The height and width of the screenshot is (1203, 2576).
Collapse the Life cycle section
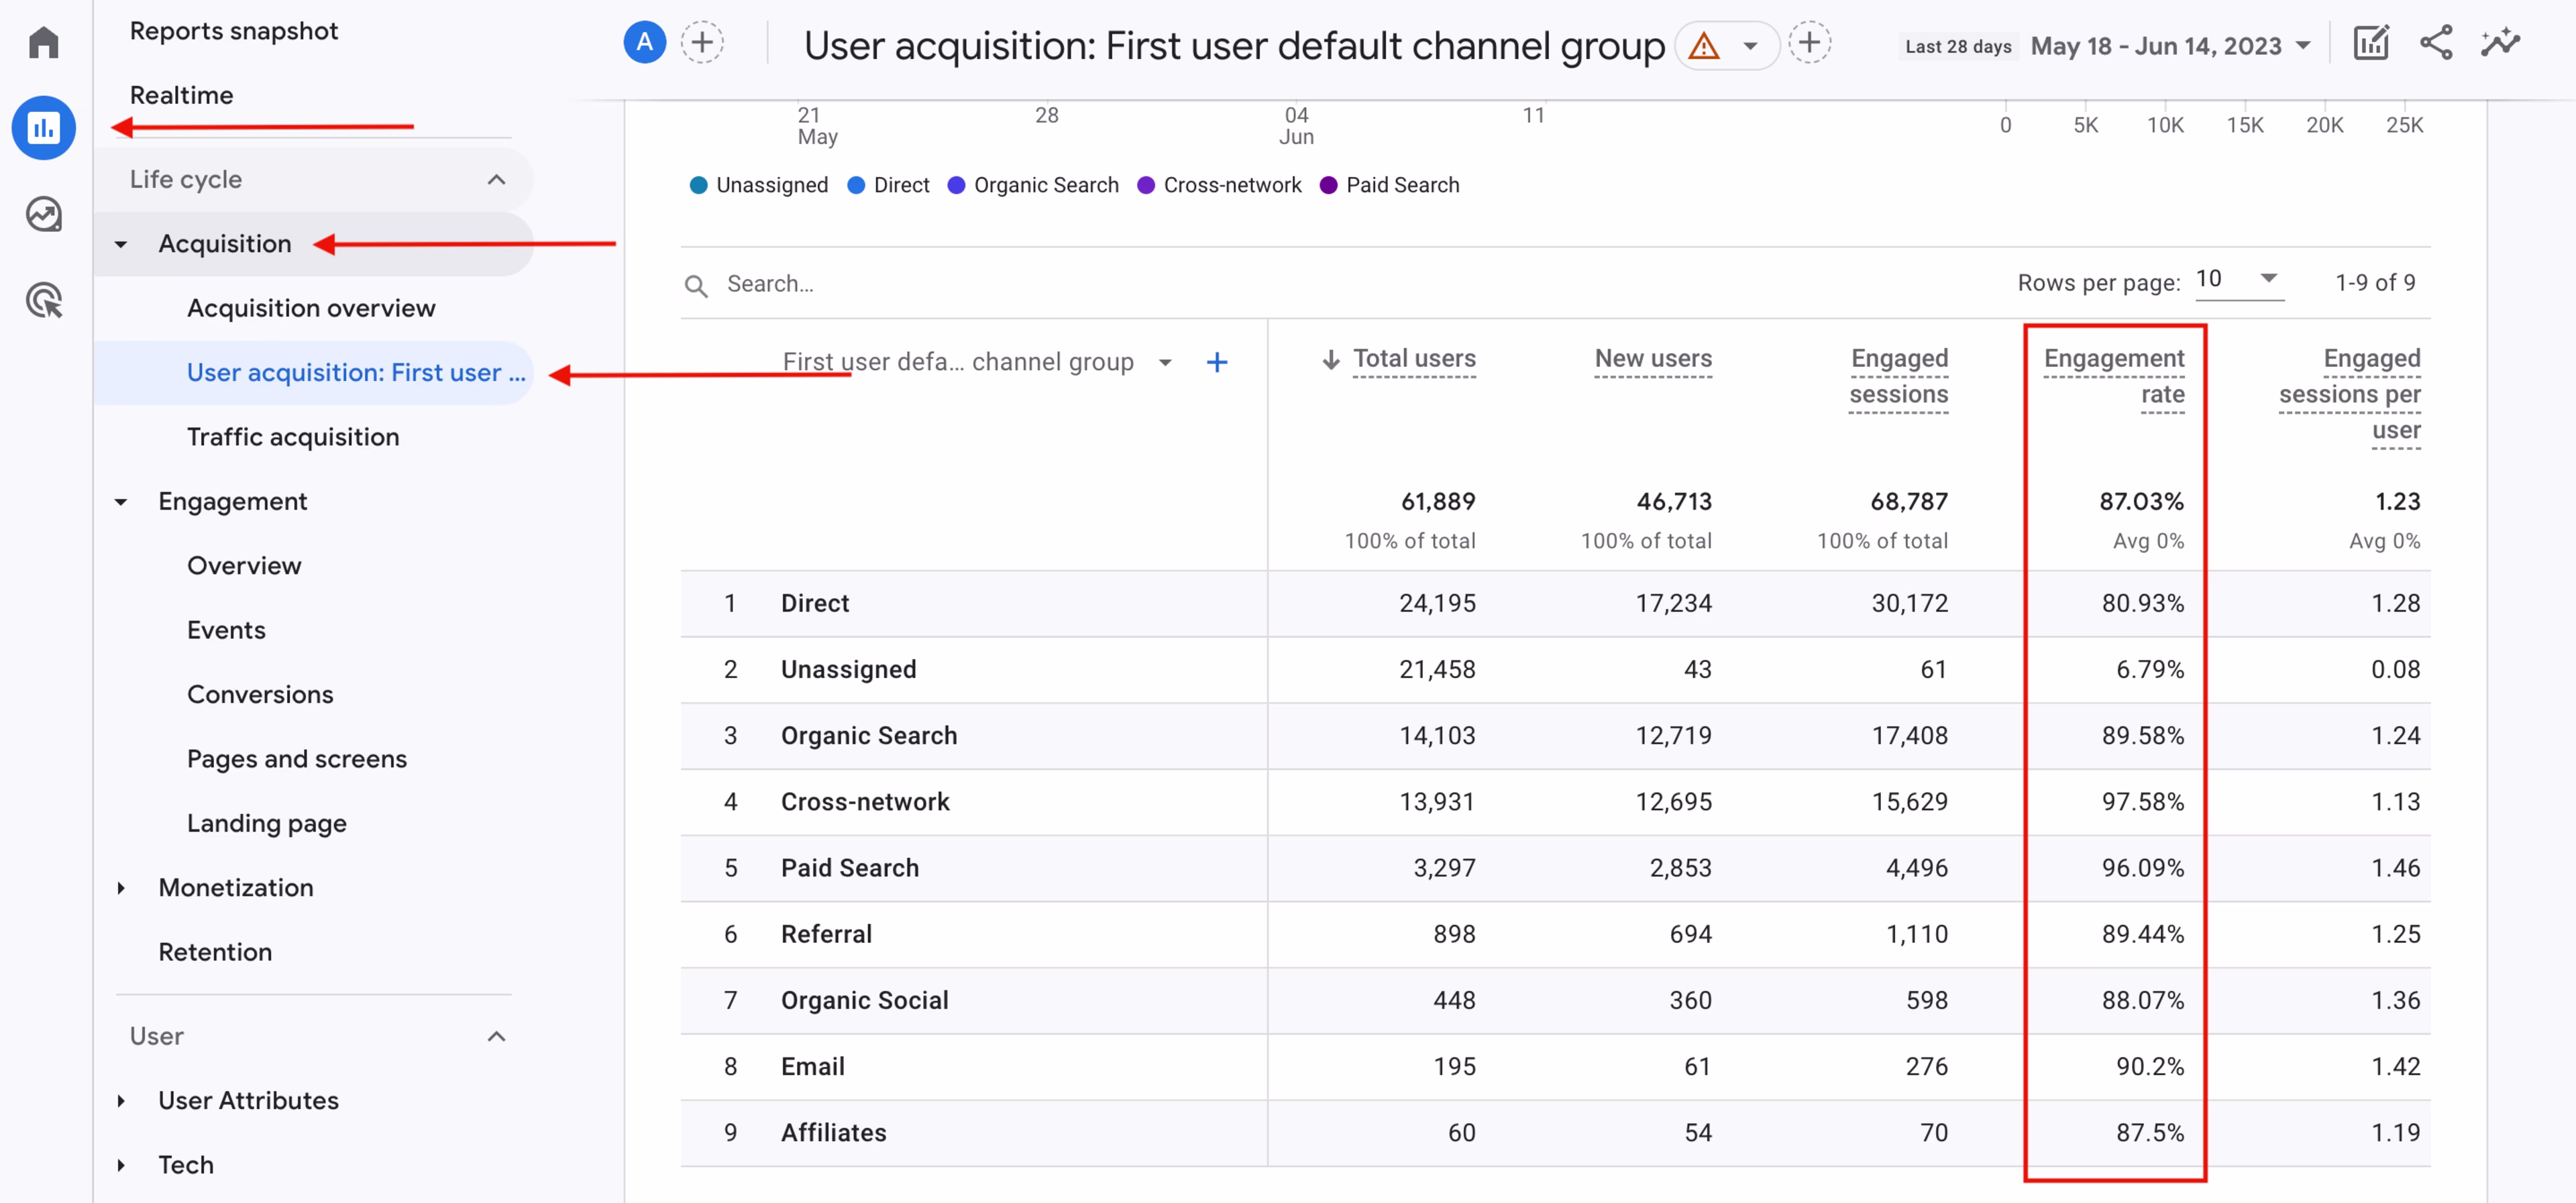coord(496,180)
